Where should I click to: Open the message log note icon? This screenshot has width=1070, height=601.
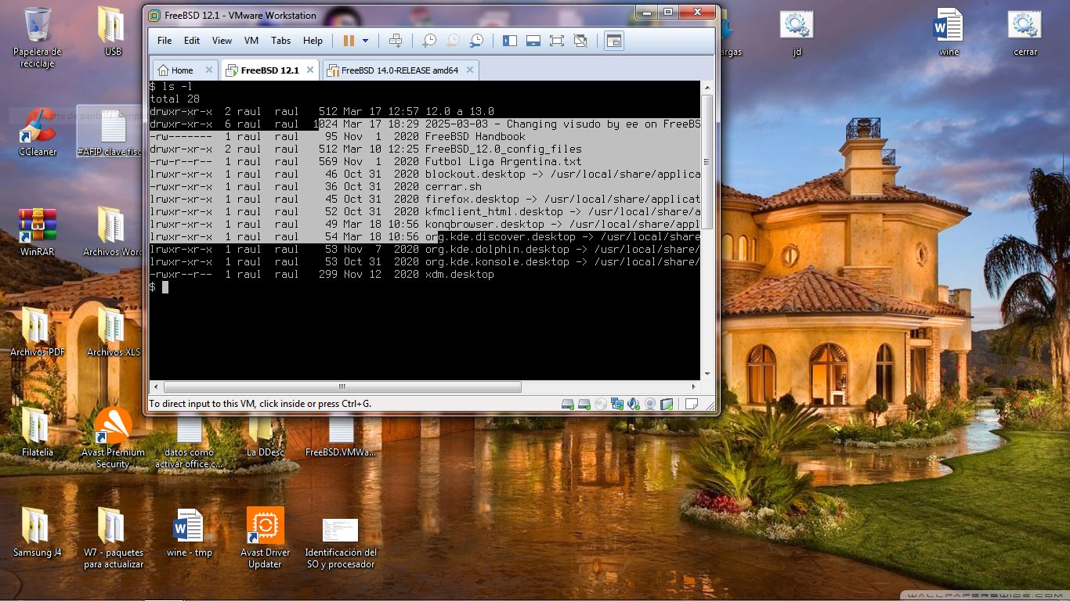pyautogui.click(x=691, y=405)
